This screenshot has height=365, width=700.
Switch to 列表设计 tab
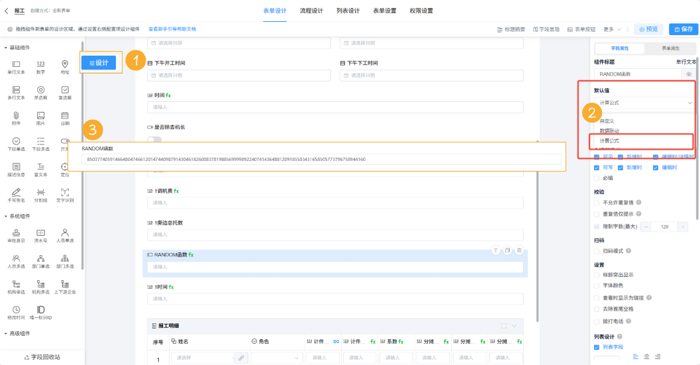coord(348,11)
